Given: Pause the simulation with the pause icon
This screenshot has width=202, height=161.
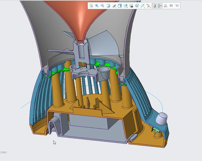Looking at the screenshot, I should coord(171,6).
